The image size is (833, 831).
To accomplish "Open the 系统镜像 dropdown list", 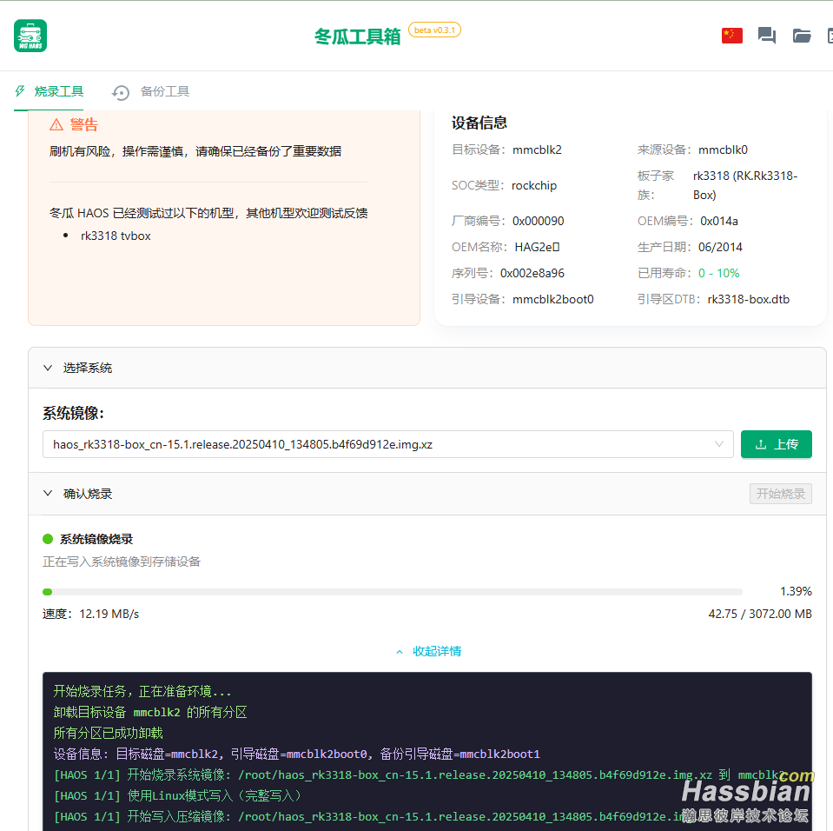I will (387, 444).
